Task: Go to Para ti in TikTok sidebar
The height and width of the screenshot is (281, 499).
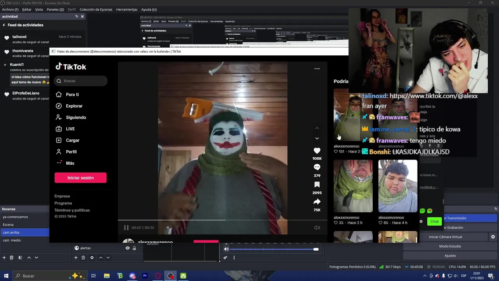Action: click(68, 94)
